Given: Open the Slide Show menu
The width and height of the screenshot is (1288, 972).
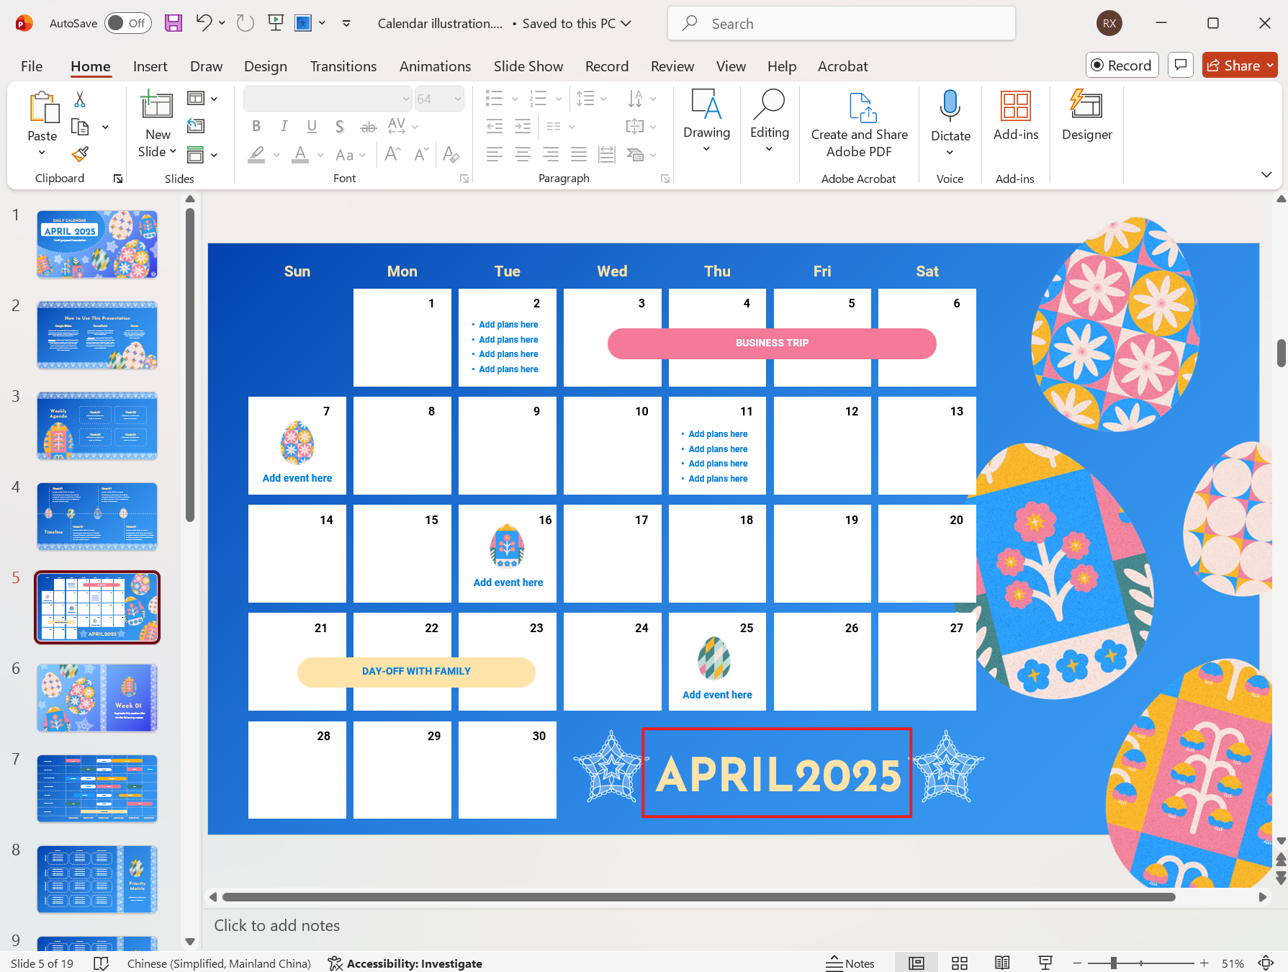Looking at the screenshot, I should click(528, 66).
